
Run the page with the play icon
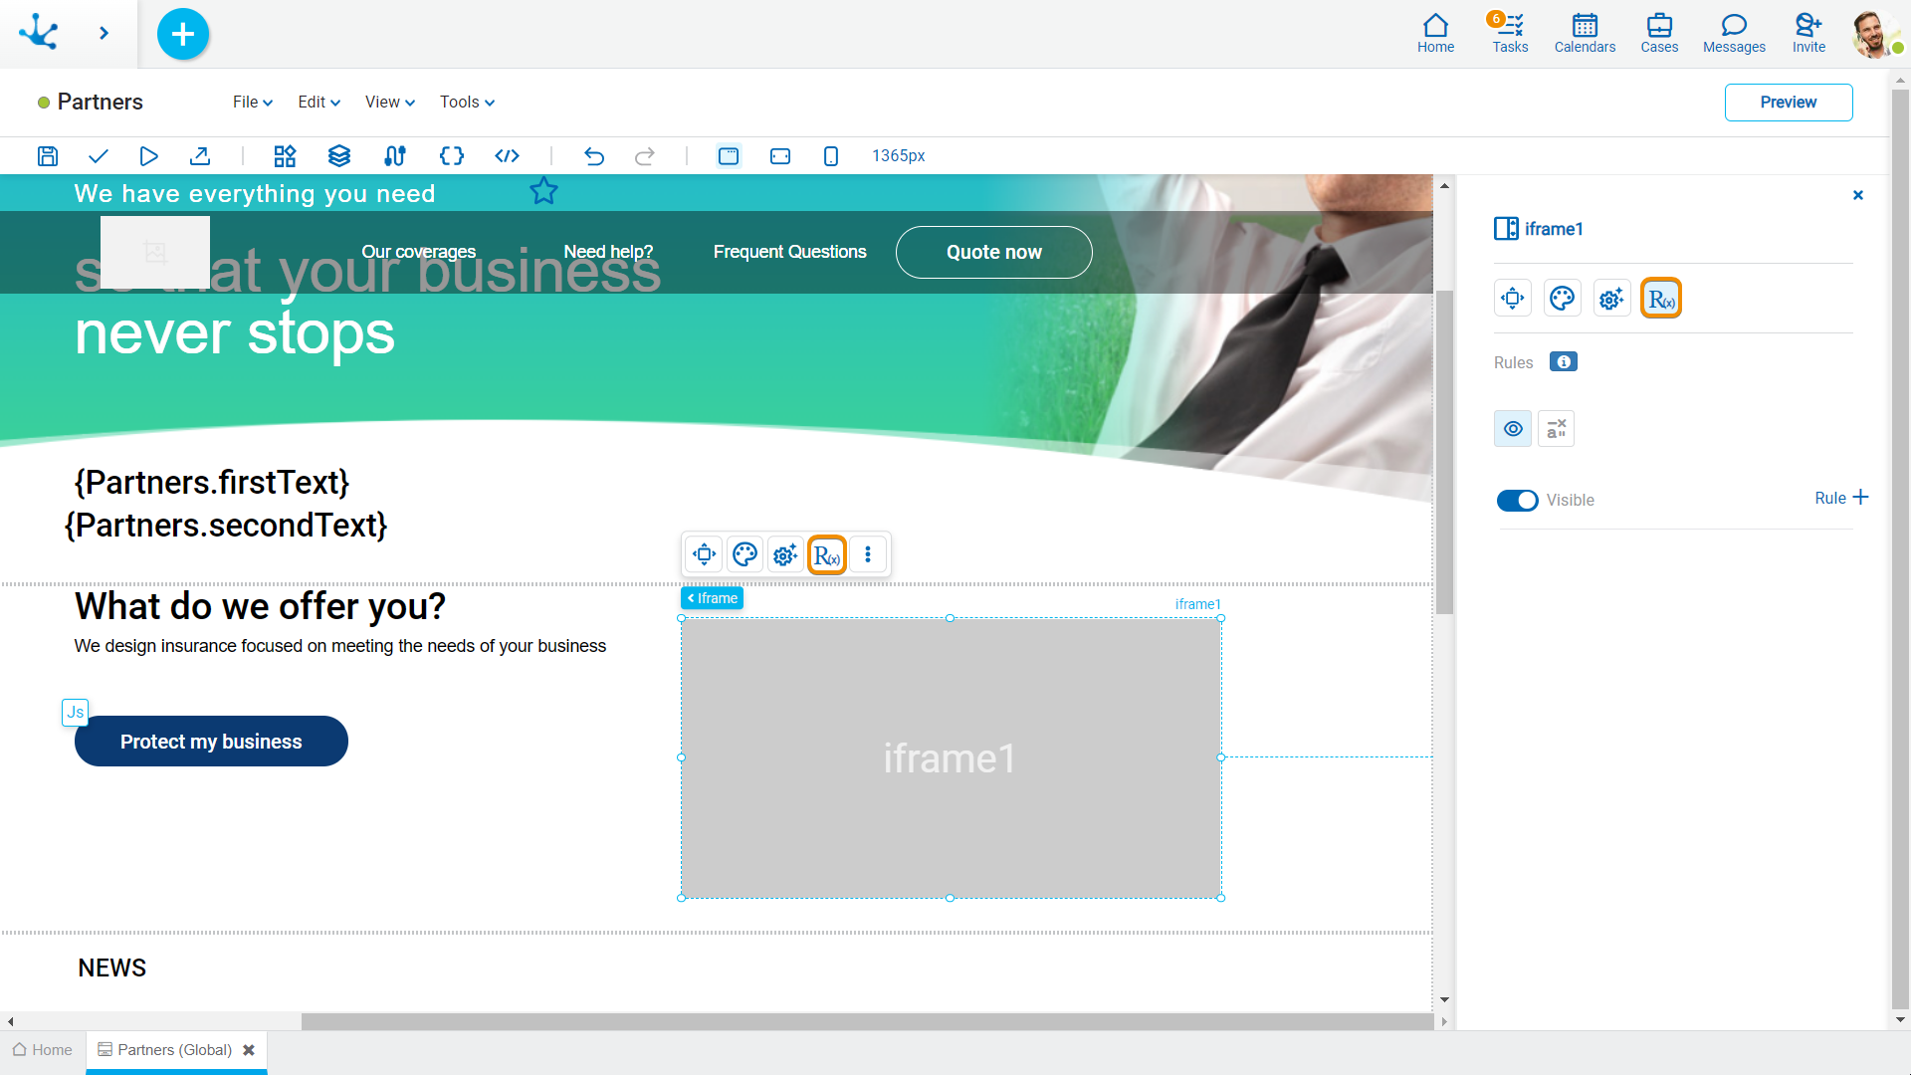(148, 155)
